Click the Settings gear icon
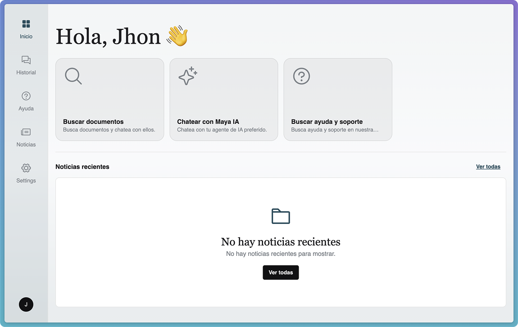The width and height of the screenshot is (518, 327). pyautogui.click(x=26, y=168)
